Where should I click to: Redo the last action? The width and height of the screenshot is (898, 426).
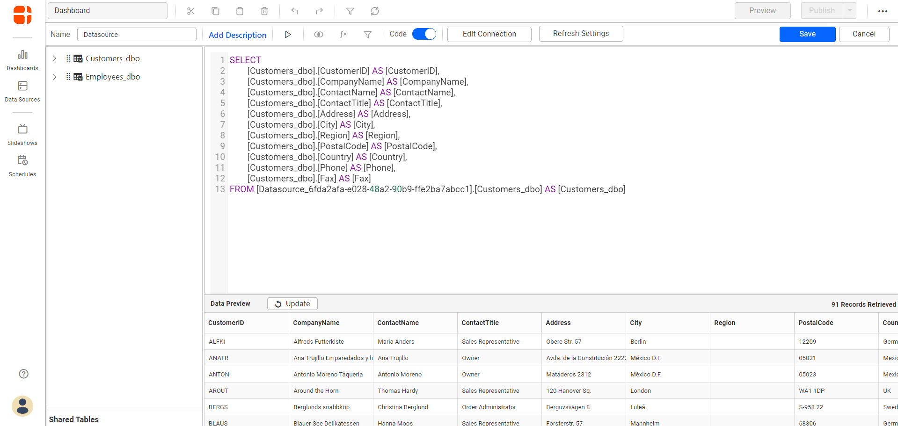click(x=319, y=10)
